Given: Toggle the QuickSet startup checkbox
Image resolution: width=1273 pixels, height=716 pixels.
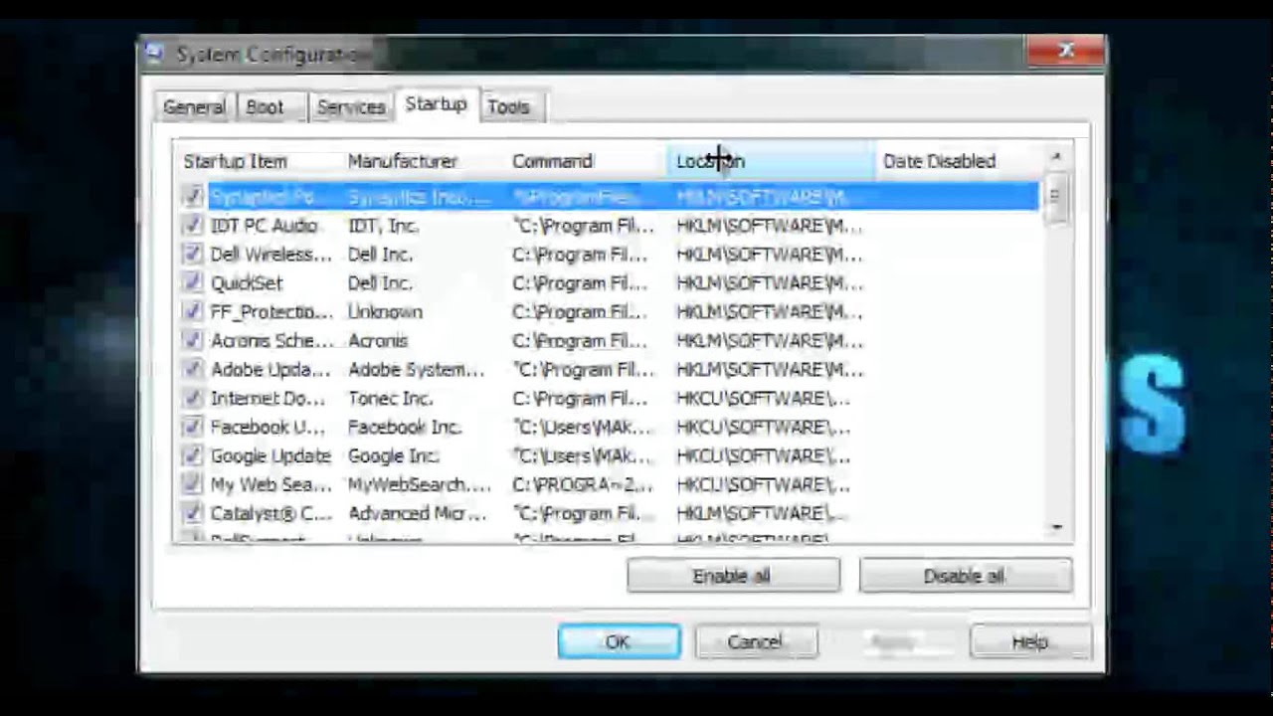Looking at the screenshot, I should [x=193, y=283].
